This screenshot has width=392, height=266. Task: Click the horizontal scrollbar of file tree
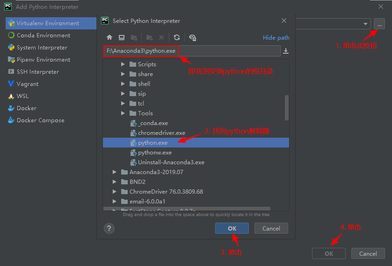click(x=187, y=209)
